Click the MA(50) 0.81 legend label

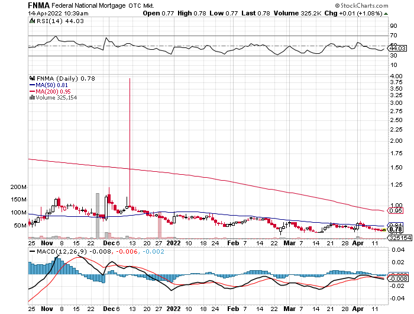pos(51,85)
